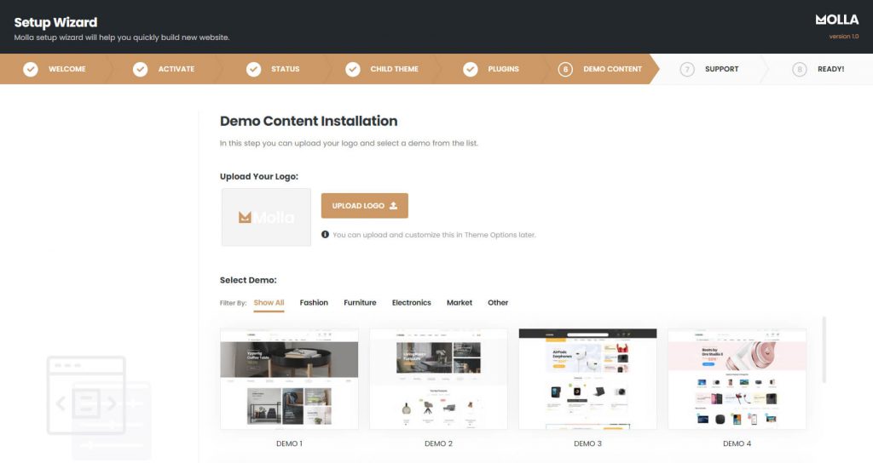The height and width of the screenshot is (463, 873).
Task: Click the Molla logo in header
Action: click(836, 20)
